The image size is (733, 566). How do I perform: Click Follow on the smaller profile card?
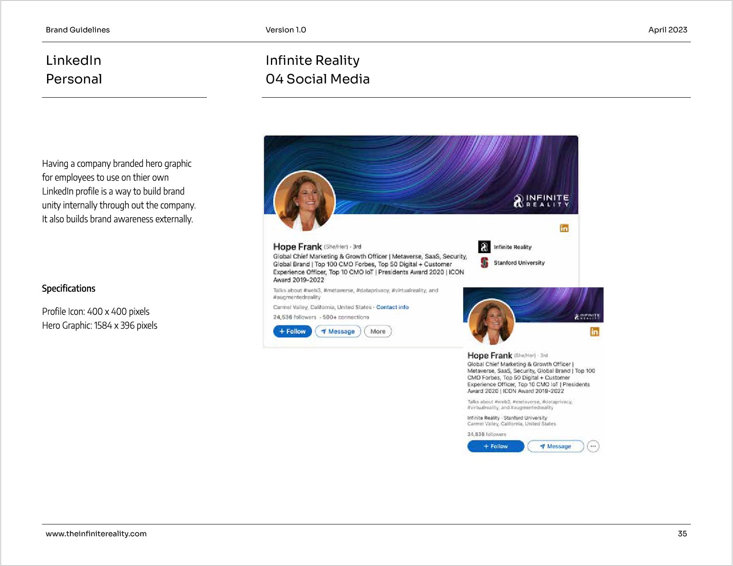point(496,447)
